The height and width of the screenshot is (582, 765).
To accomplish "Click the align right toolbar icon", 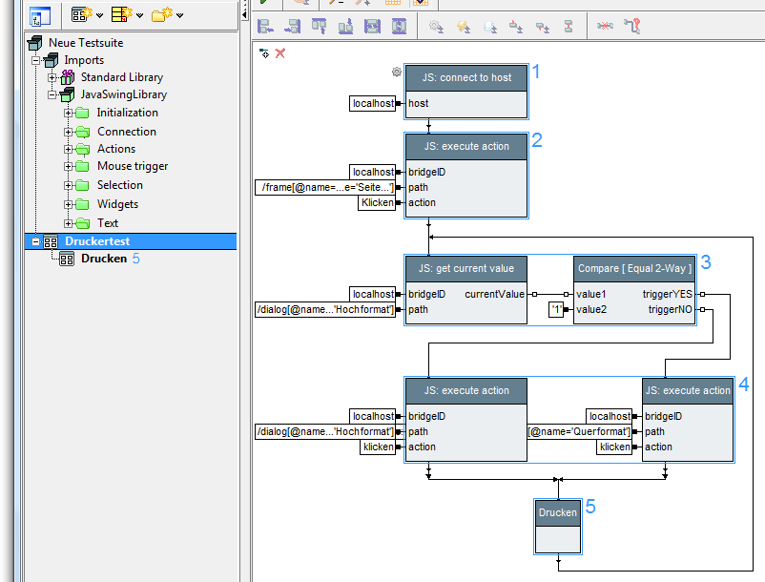I will (292, 27).
